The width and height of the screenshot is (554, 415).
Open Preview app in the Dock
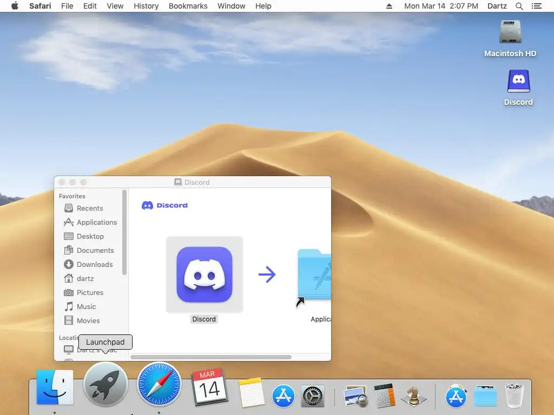click(355, 396)
